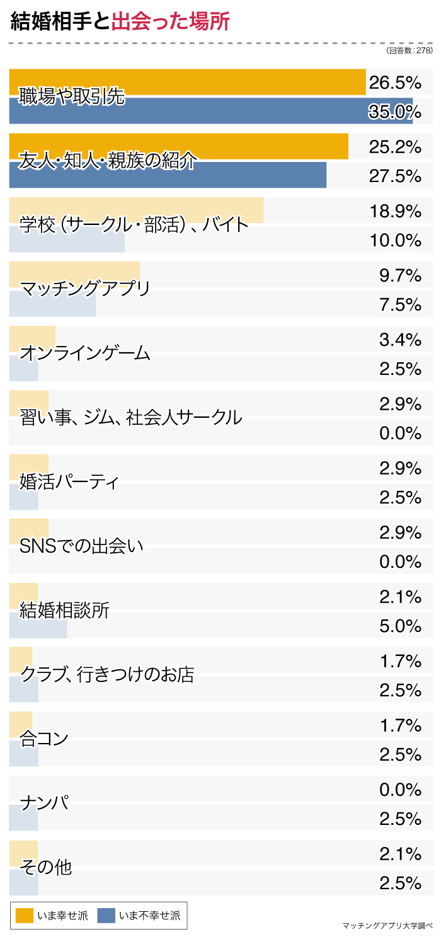Click the 9.7% value for マッチングアプリ
The width and height of the screenshot is (441, 939).
[x=400, y=275]
